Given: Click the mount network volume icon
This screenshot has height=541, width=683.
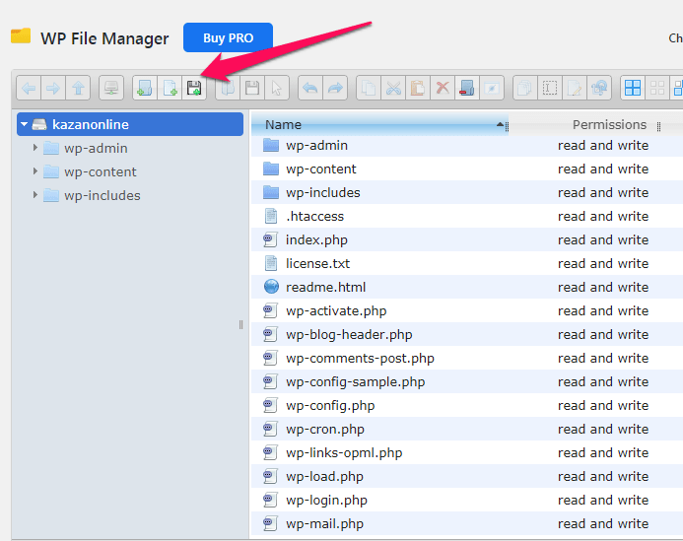Looking at the screenshot, I should [111, 89].
